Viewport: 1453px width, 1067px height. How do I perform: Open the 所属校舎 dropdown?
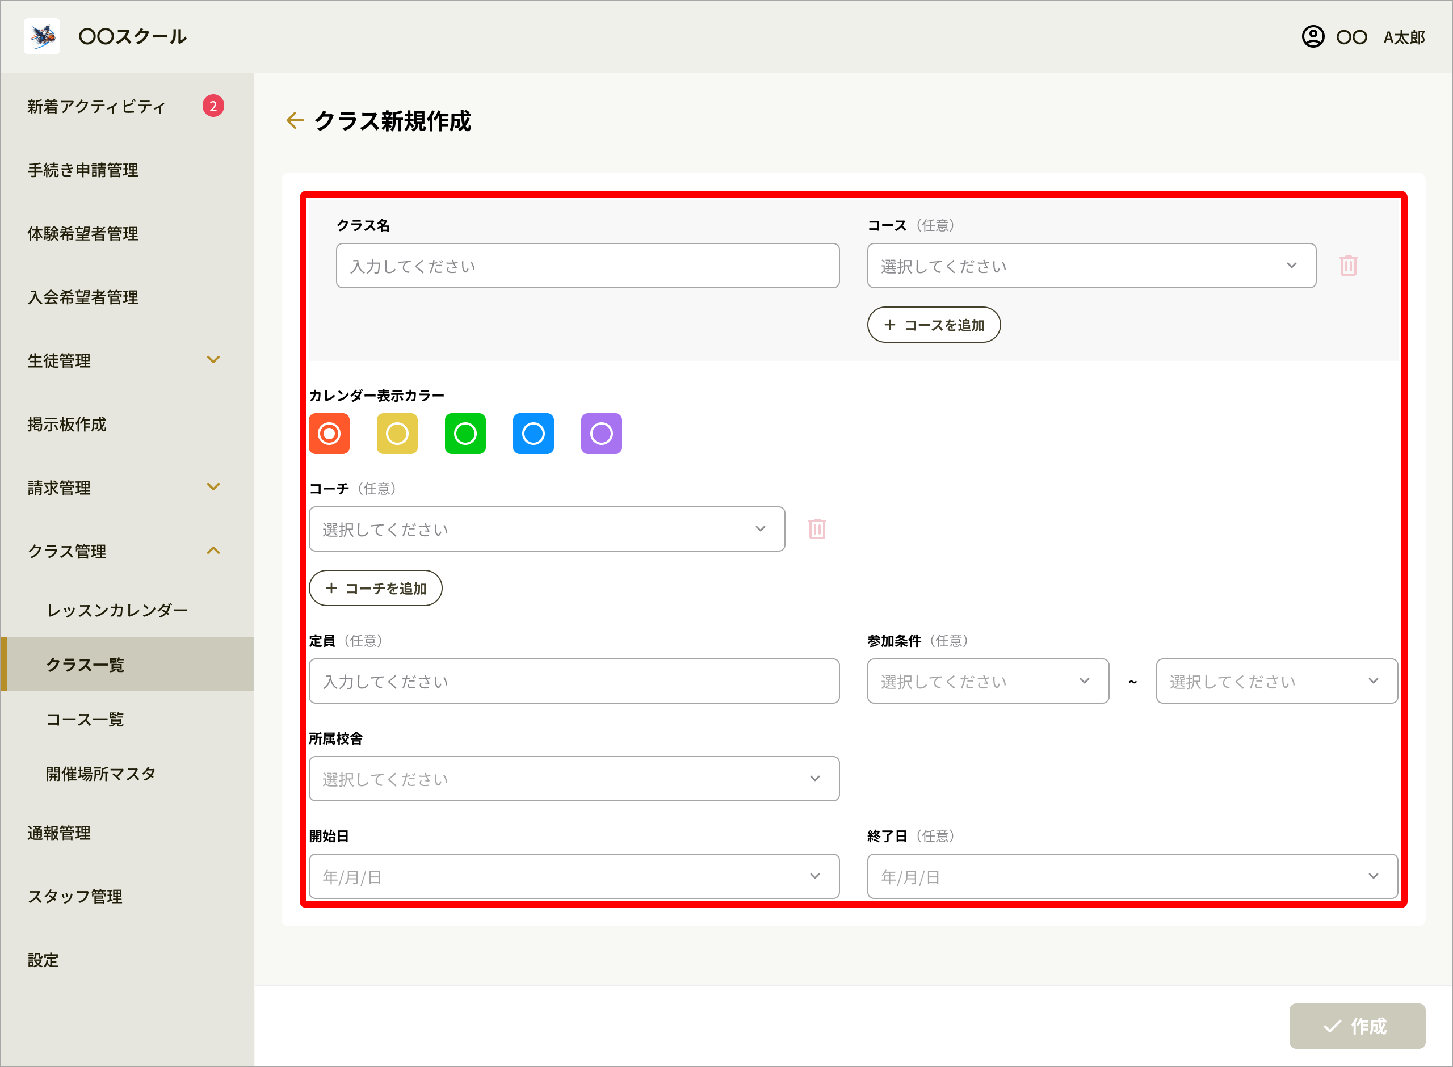pos(574,779)
